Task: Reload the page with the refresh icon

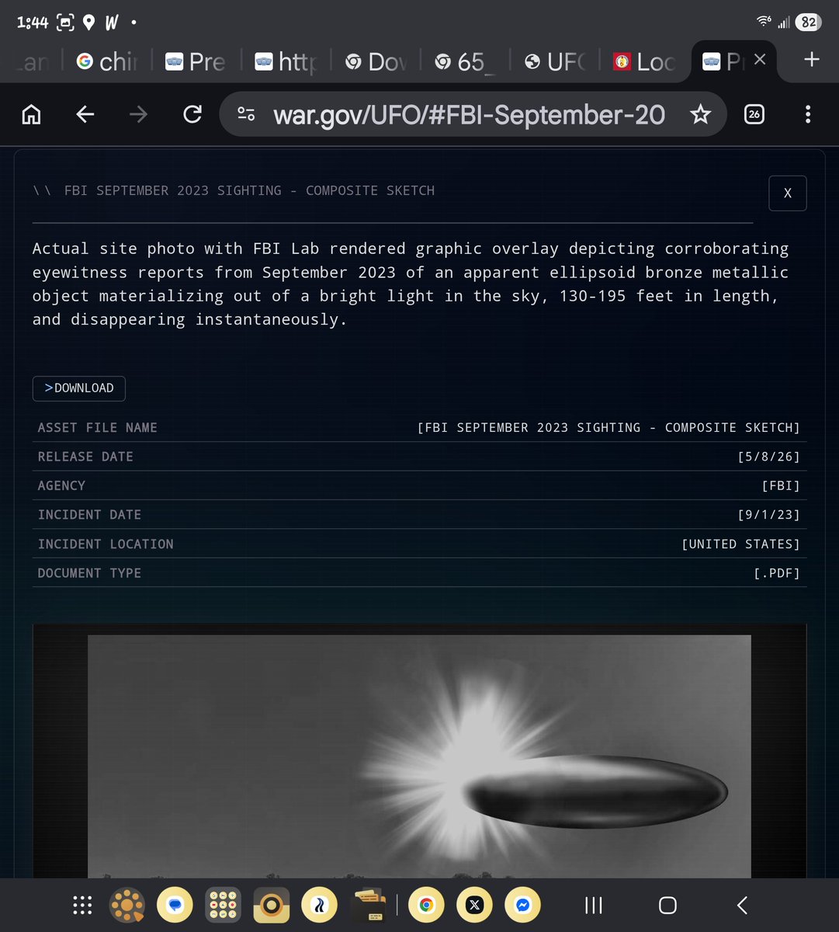Action: click(192, 115)
